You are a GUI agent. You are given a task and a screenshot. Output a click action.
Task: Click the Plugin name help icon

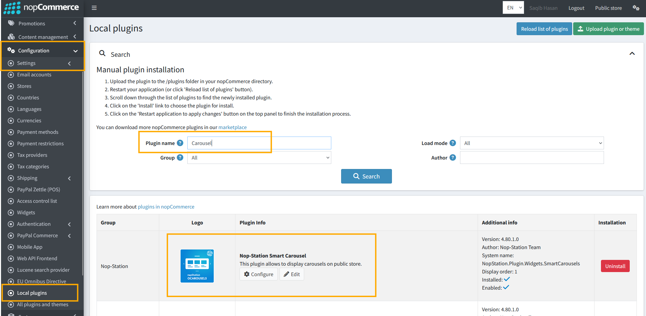180,143
